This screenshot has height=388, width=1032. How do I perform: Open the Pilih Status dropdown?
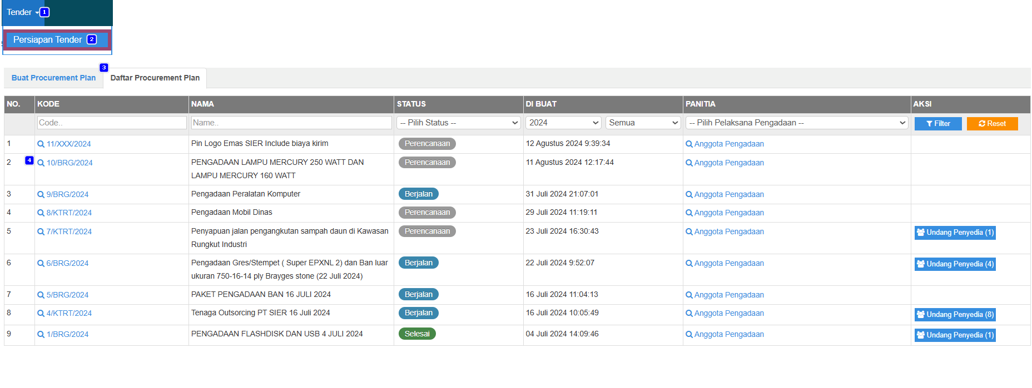[459, 123]
